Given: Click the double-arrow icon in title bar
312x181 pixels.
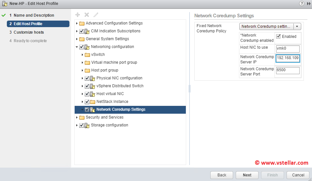Looking at the screenshot, I should coord(308,3).
